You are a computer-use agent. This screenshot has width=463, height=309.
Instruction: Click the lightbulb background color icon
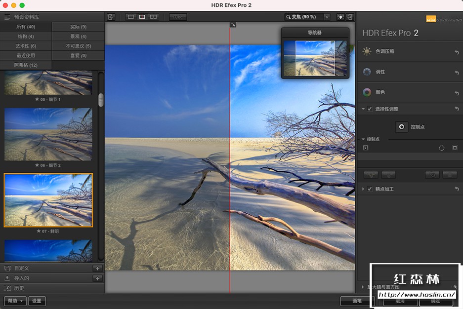tap(340, 17)
